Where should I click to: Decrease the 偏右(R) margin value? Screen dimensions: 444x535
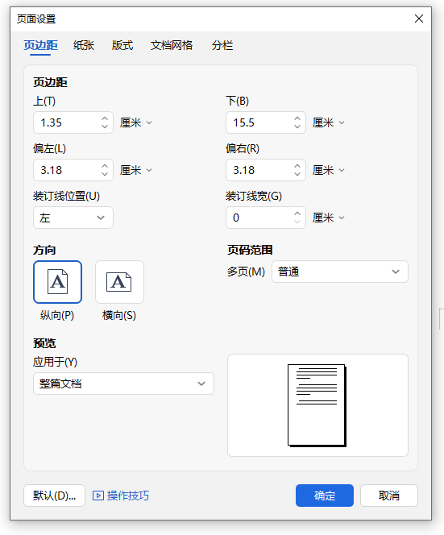coord(297,174)
